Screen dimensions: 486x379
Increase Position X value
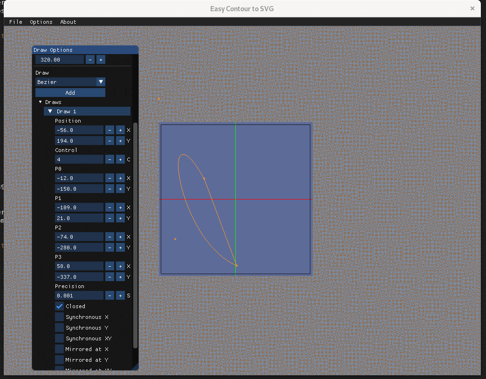[x=120, y=130]
